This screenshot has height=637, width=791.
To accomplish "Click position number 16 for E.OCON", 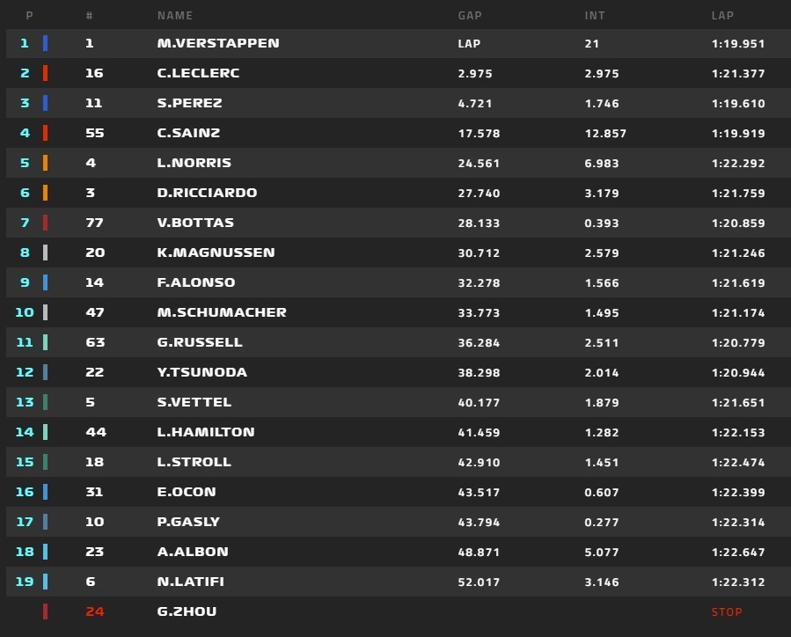I will [x=25, y=492].
